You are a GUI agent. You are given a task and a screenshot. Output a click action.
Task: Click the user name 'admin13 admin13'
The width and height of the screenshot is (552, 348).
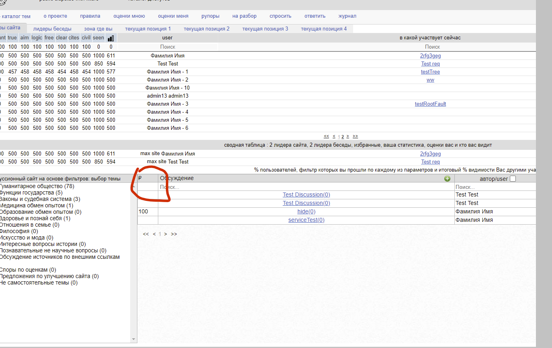[x=168, y=96]
